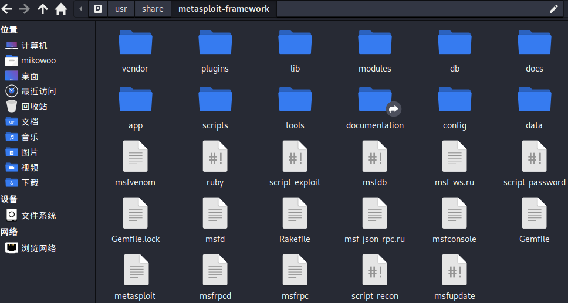This screenshot has height=303, width=568.
Task: Select the msfconsole file icon
Action: (x=455, y=213)
